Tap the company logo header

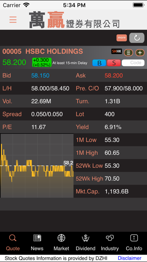tap(74, 20)
